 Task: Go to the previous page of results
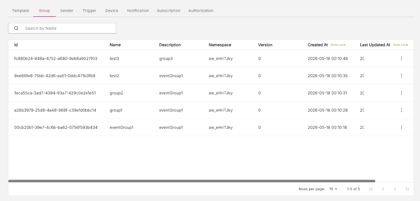tap(383, 189)
